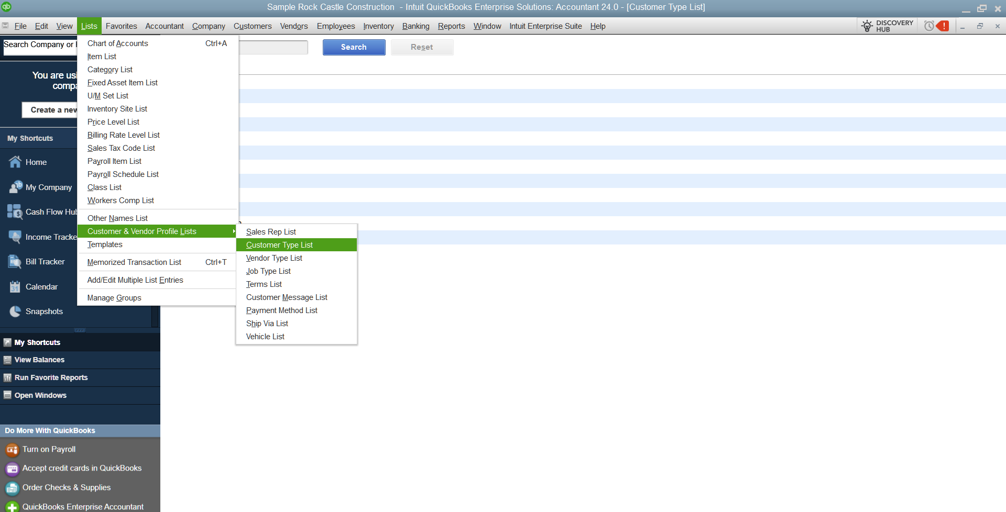The width and height of the screenshot is (1006, 512).
Task: Click the blue Search button
Action: pyautogui.click(x=354, y=47)
